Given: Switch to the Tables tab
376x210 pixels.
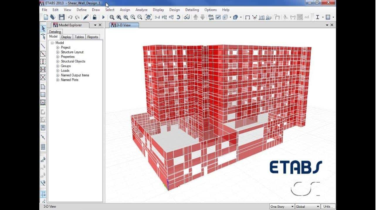Looking at the screenshot, I should pos(79,37).
